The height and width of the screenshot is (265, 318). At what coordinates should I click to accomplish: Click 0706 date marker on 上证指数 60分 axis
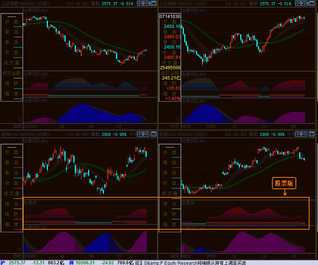(x=211, y=126)
